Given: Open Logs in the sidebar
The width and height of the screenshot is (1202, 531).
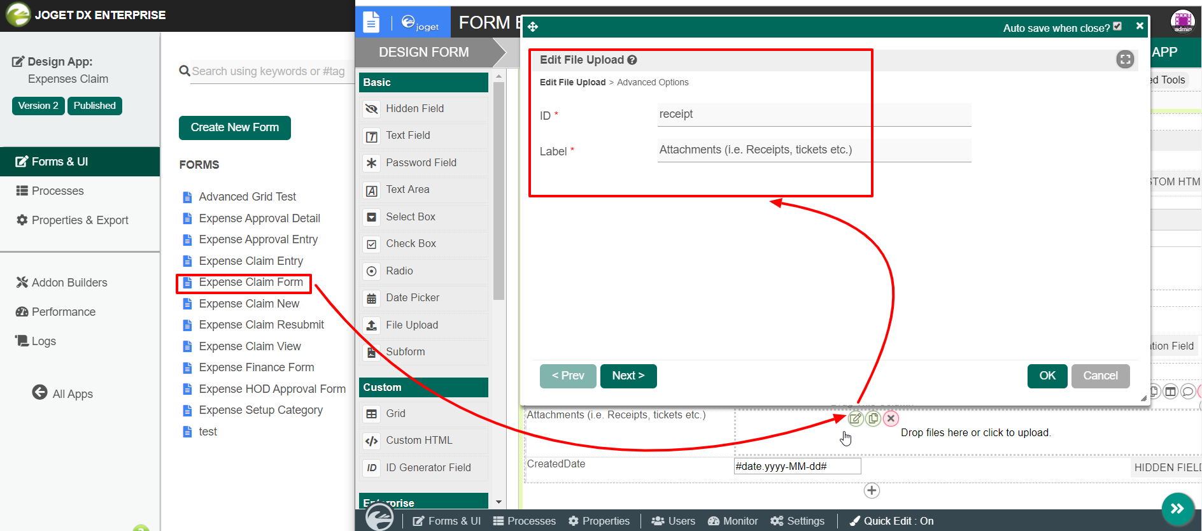Looking at the screenshot, I should click(x=80, y=341).
